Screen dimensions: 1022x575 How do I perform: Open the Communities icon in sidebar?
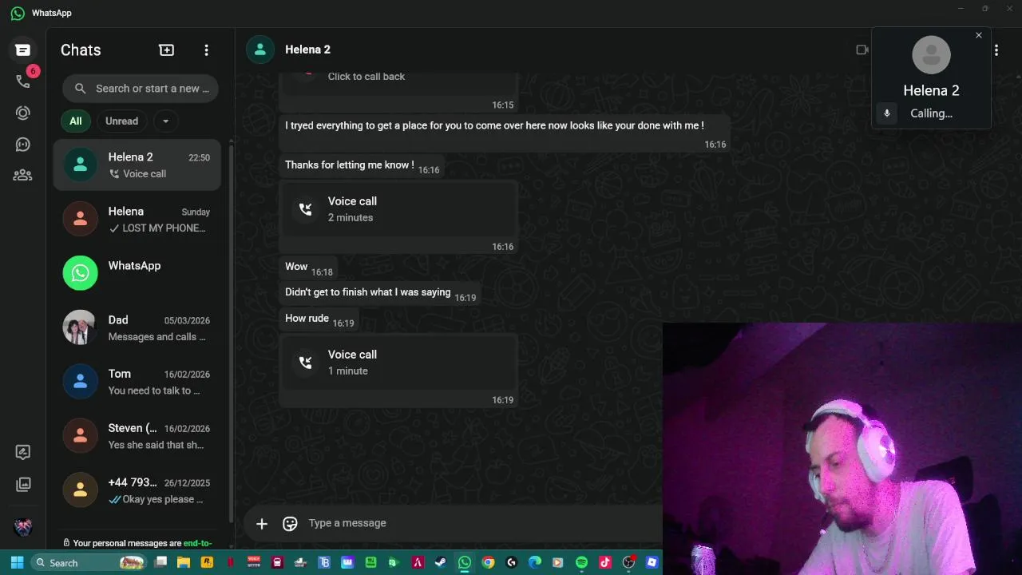23,175
